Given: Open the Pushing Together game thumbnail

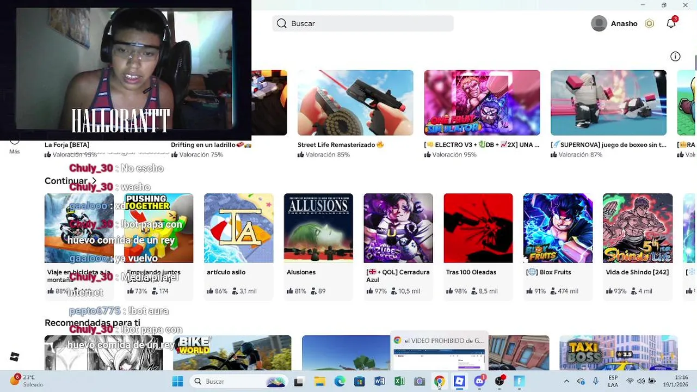Looking at the screenshot, I should coord(159,228).
